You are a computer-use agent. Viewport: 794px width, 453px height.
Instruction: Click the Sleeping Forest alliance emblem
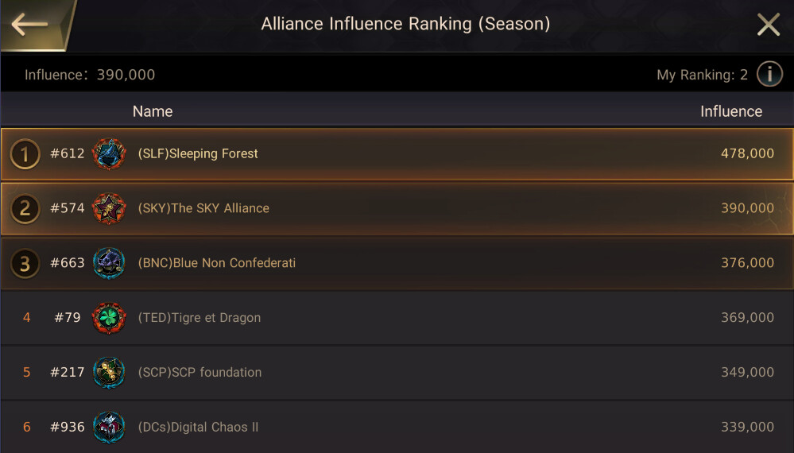click(109, 153)
